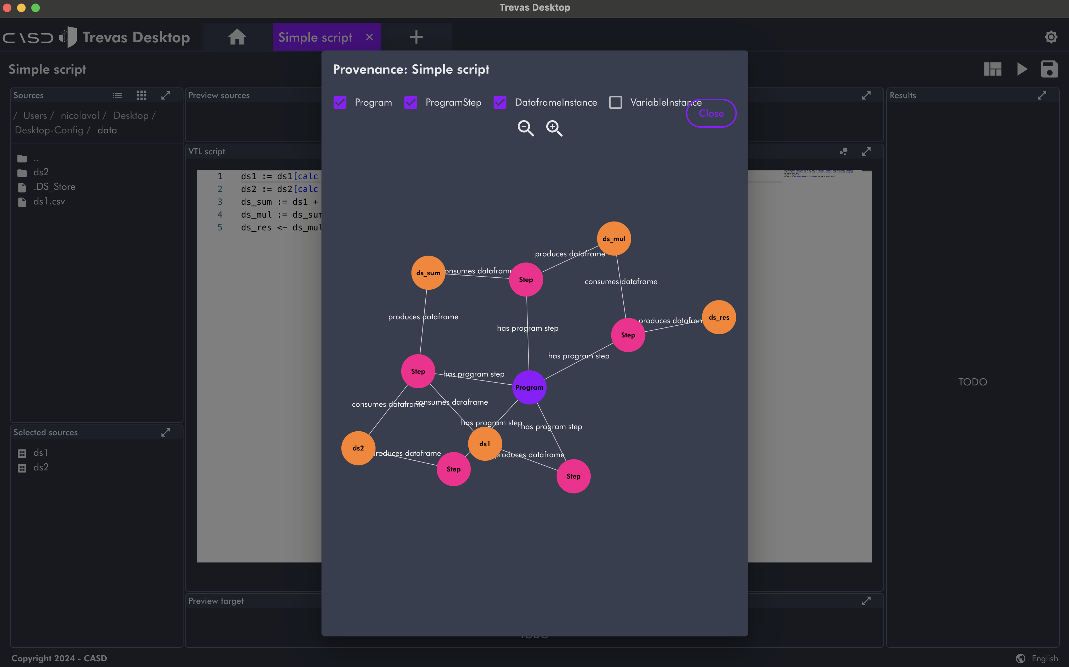Run the script with play icon
Image resolution: width=1069 pixels, height=667 pixels.
coord(1022,69)
